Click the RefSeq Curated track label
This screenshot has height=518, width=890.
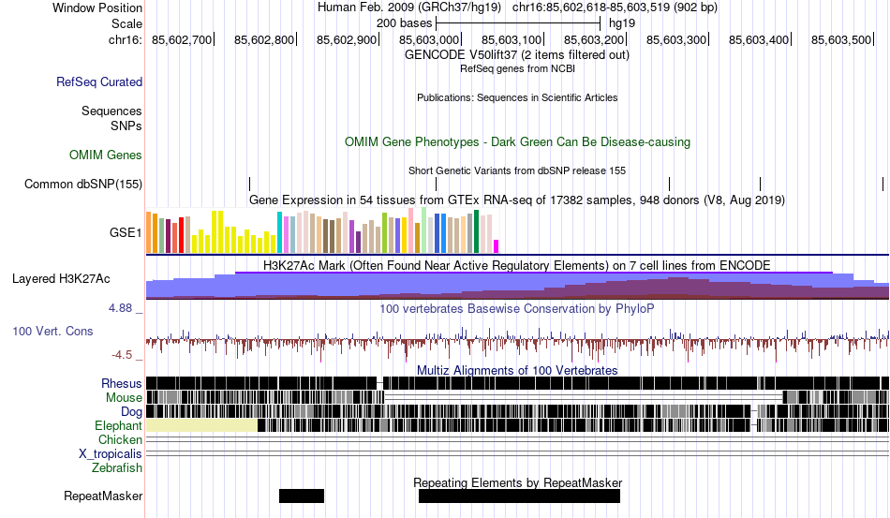[x=98, y=81]
